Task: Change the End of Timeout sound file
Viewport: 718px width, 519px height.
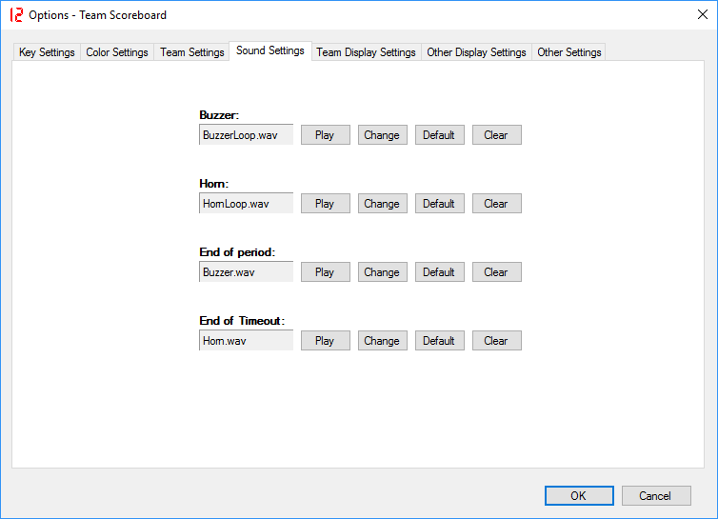Action: [x=382, y=341]
